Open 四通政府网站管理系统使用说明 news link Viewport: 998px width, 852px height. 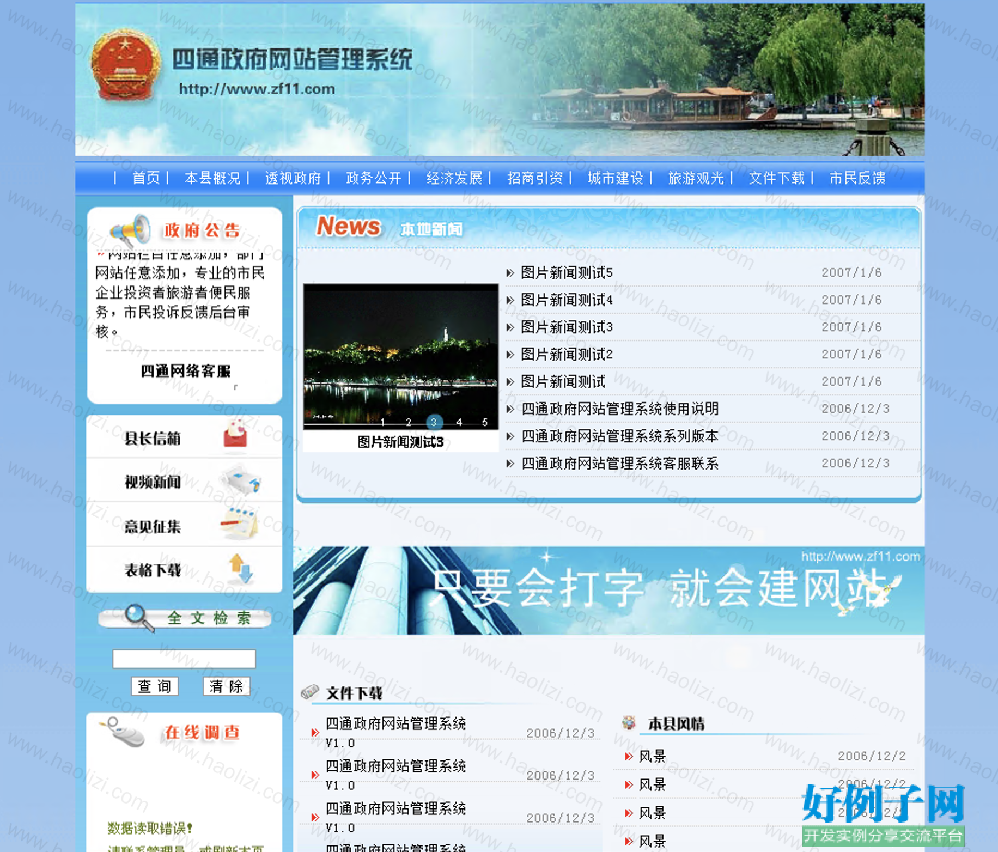pyautogui.click(x=620, y=409)
